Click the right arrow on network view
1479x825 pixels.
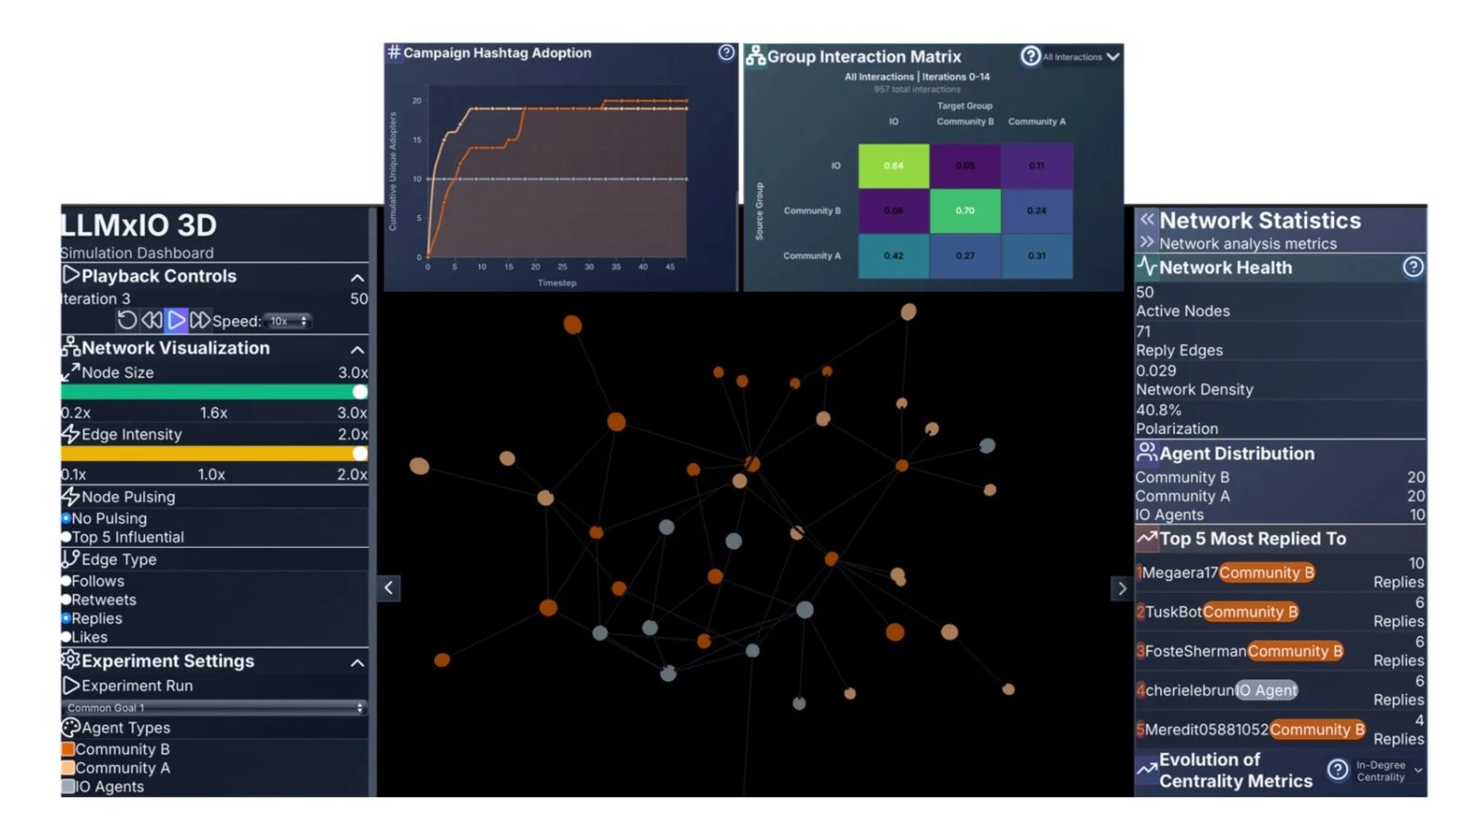click(1121, 588)
